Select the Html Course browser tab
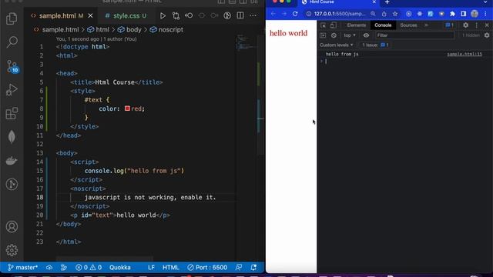 338,2
